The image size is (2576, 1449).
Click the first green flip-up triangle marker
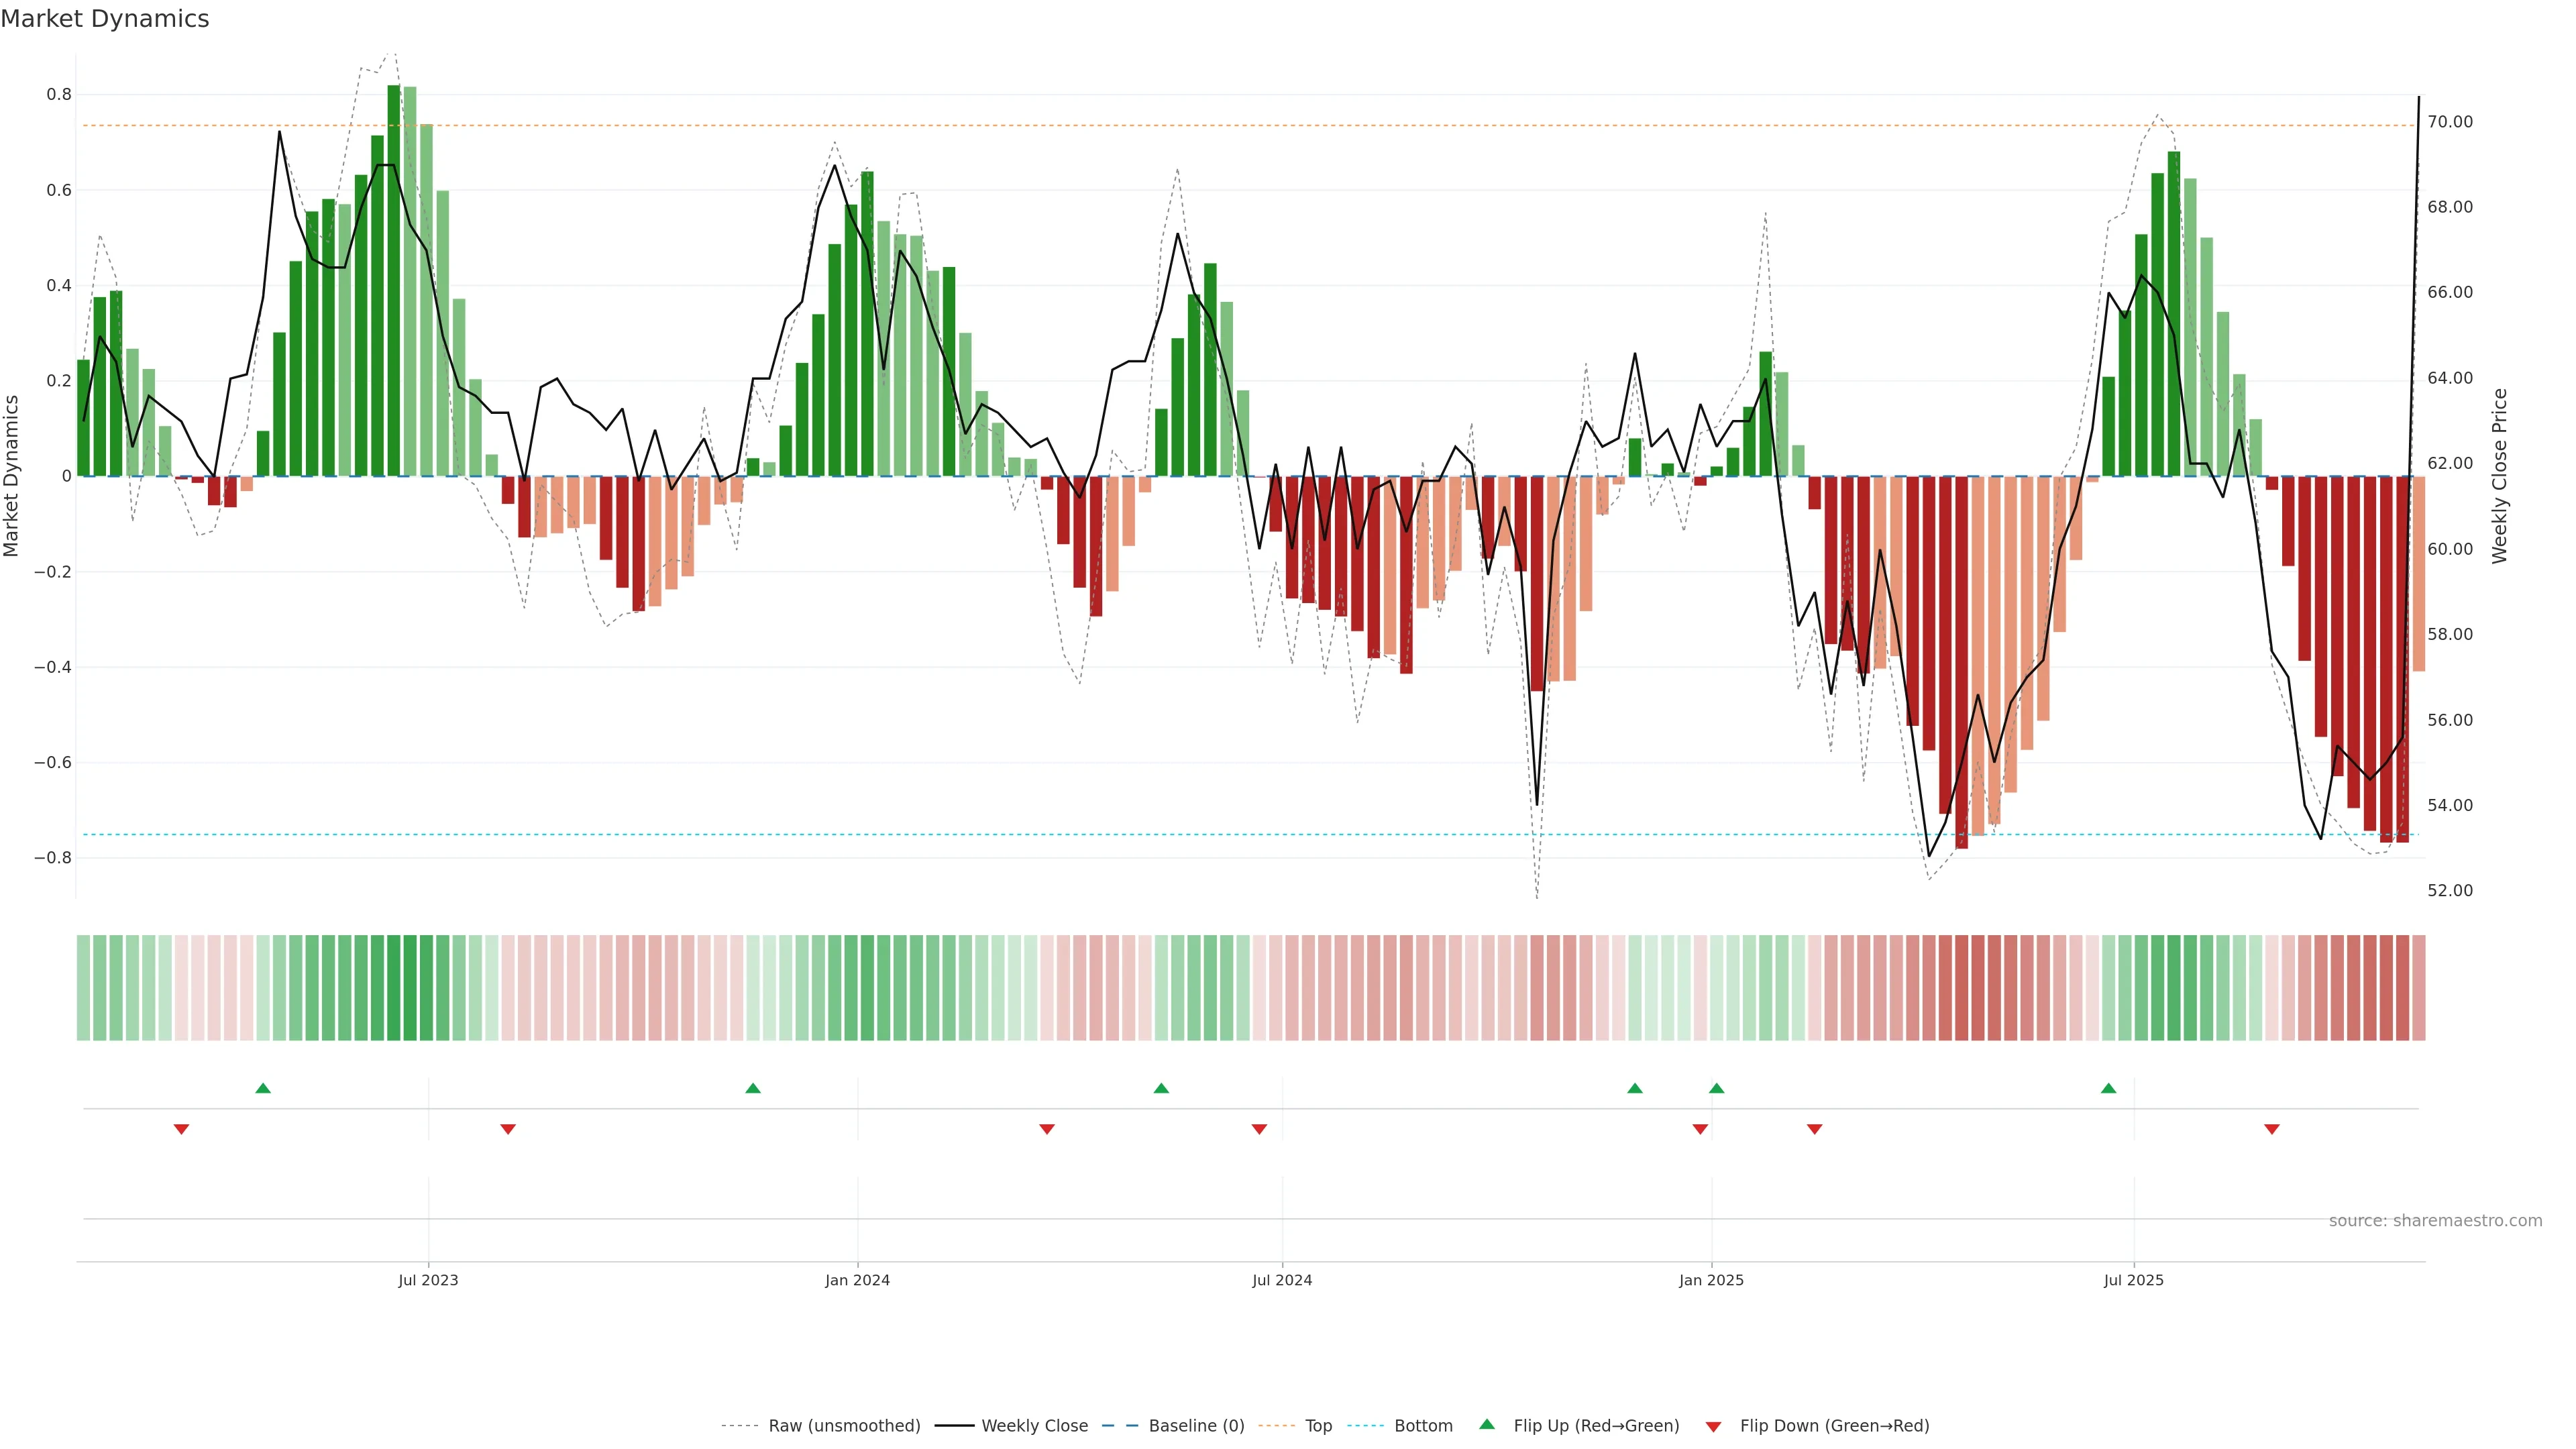pos(263,1088)
